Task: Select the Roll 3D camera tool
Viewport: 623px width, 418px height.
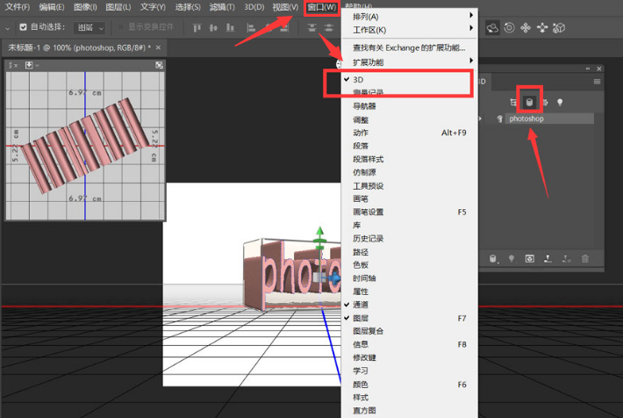Action: click(509, 28)
